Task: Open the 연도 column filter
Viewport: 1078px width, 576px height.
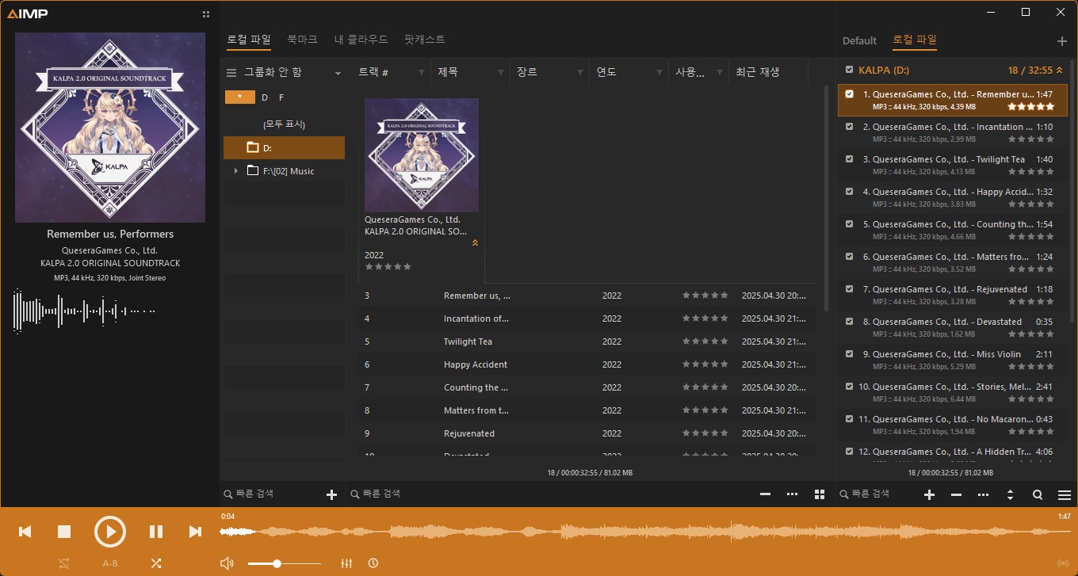Action: click(x=659, y=73)
